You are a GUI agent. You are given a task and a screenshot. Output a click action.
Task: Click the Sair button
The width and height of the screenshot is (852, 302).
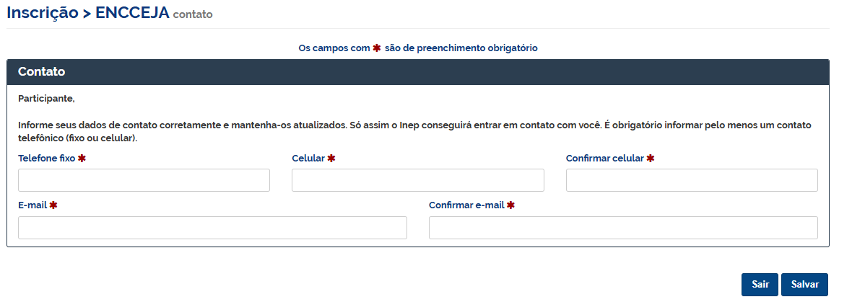coord(760,285)
